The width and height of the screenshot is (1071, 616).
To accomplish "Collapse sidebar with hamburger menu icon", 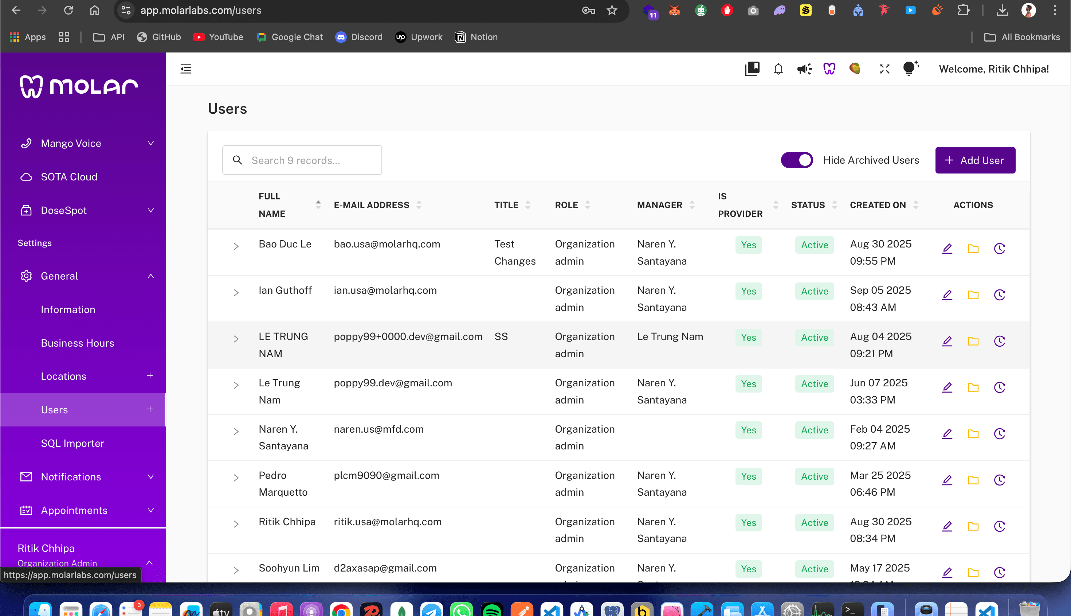I will [x=186, y=69].
